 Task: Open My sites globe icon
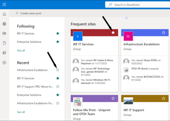pyautogui.click(x=4, y=24)
